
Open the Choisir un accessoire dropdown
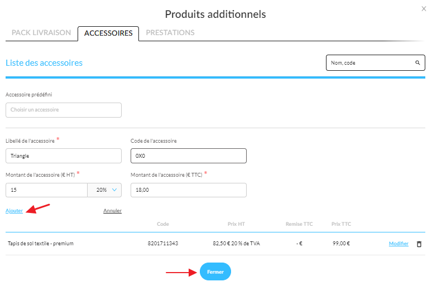pos(64,110)
